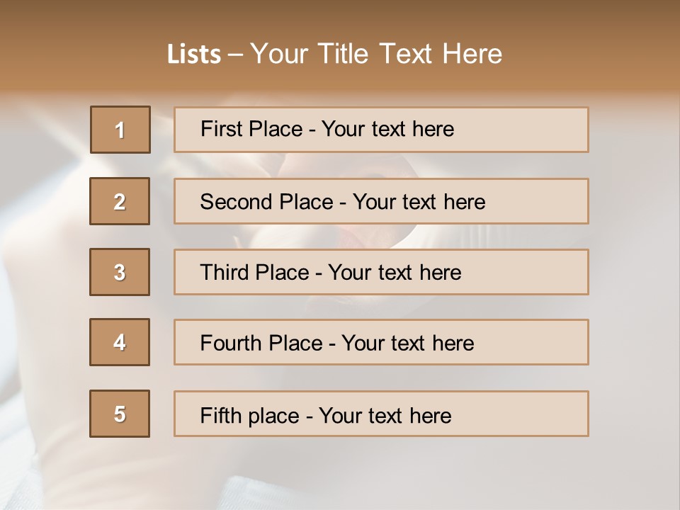This screenshot has height=510, width=680.
Task: Click the 'Fourth Place' label text
Action: 261,343
